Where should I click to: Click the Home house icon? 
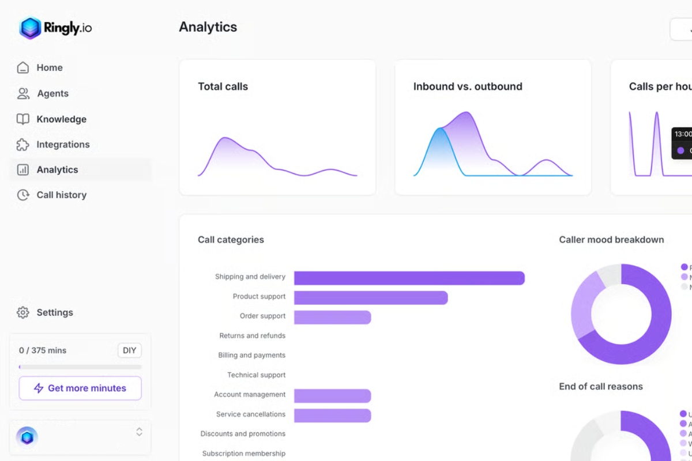tap(23, 67)
